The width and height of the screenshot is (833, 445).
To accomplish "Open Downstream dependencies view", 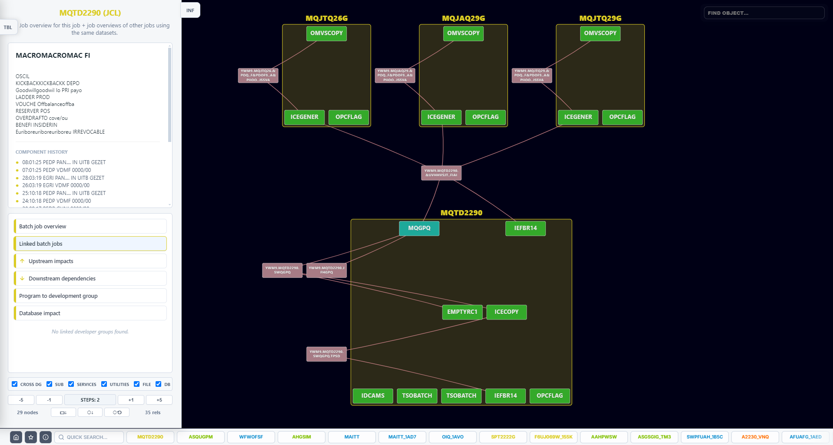I will point(90,278).
